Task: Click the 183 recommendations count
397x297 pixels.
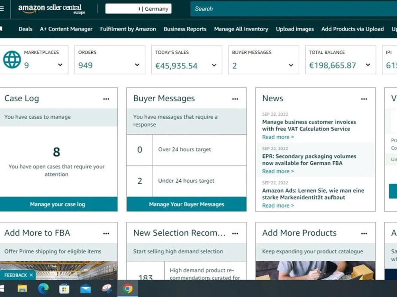Action: (146, 277)
